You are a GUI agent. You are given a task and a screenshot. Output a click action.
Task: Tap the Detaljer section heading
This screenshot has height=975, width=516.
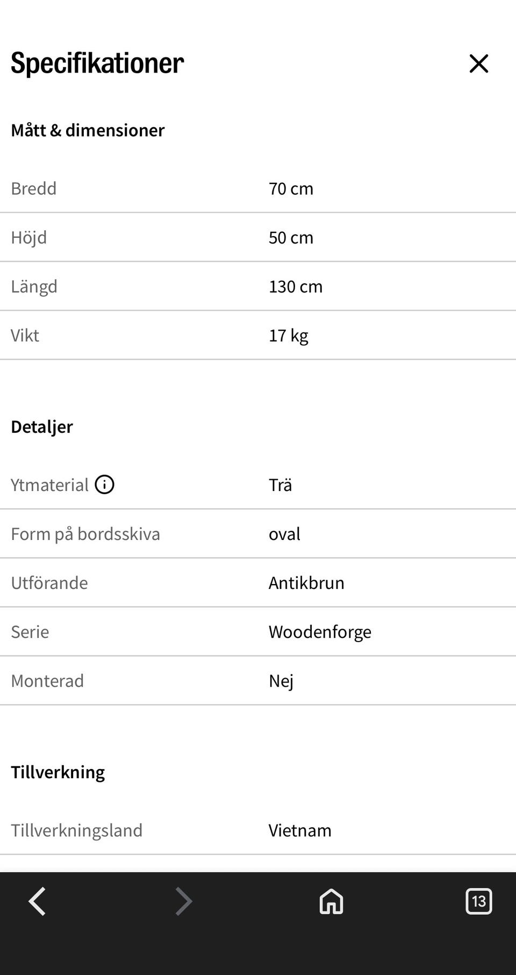[42, 426]
